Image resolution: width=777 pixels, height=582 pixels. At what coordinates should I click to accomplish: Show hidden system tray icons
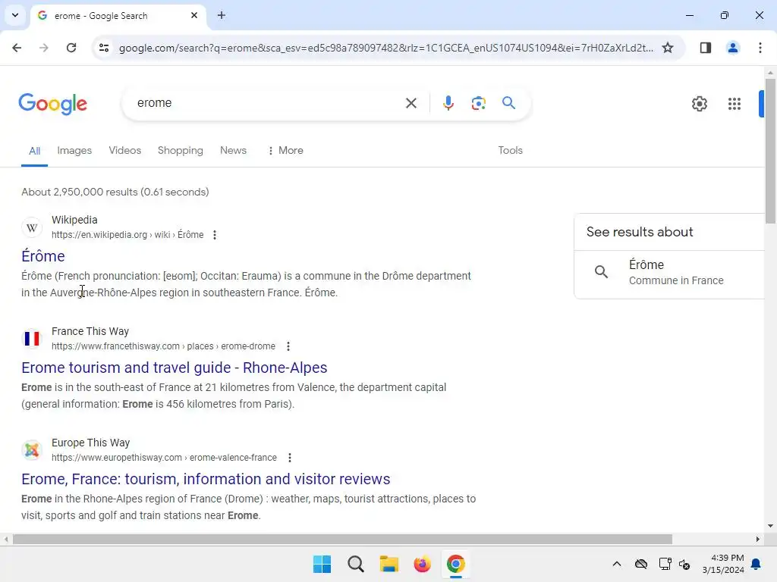tap(616, 564)
